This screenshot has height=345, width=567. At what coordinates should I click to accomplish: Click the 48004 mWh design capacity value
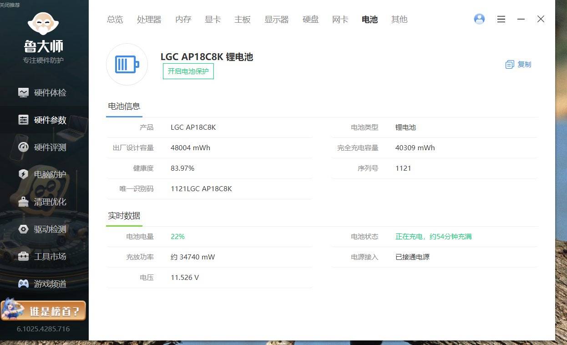pos(191,148)
